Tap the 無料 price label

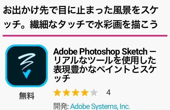(27, 96)
